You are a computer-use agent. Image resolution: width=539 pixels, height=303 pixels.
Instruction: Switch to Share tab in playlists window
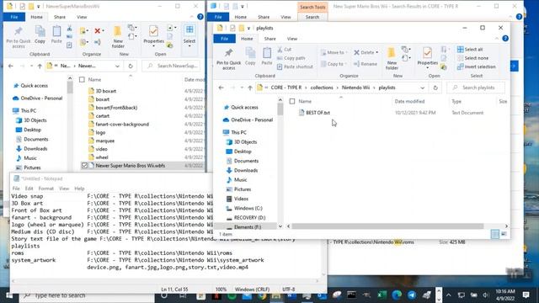tap(269, 39)
